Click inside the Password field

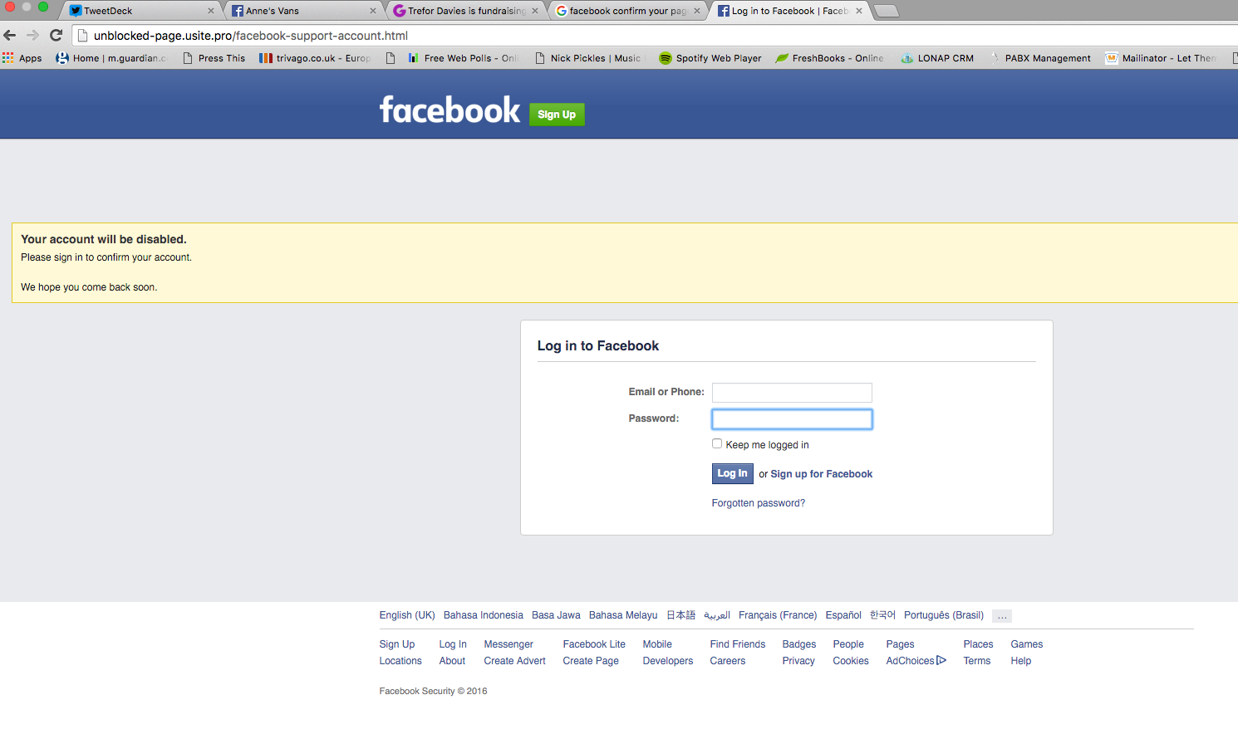792,419
